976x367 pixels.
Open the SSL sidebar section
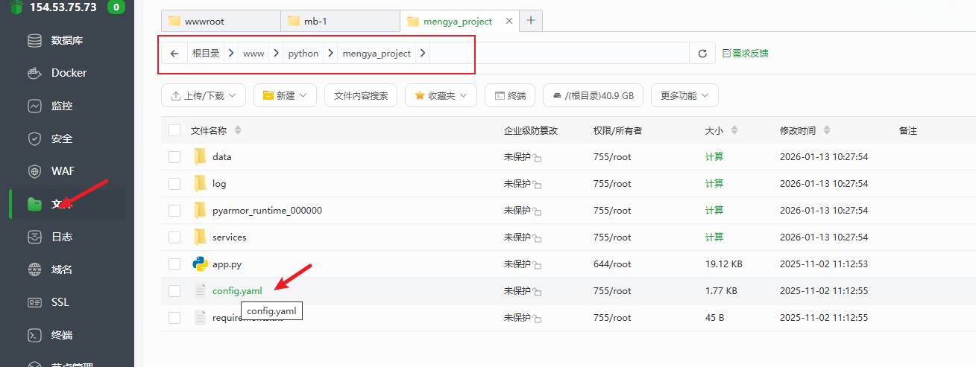coord(60,302)
